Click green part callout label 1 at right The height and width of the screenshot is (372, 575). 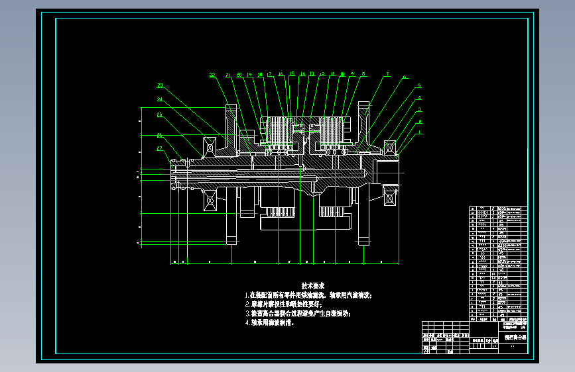(420, 132)
